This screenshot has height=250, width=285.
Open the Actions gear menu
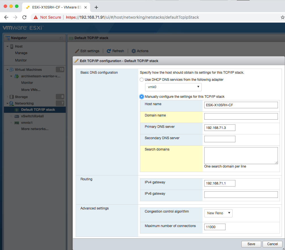[134, 51]
